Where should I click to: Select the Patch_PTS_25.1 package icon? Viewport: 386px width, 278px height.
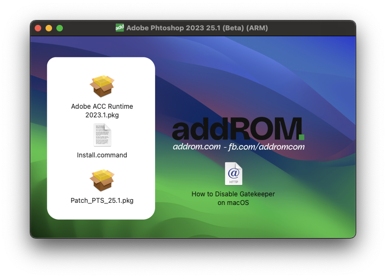point(102,180)
